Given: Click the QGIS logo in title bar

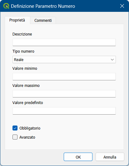Looking at the screenshot, I should point(6,6).
